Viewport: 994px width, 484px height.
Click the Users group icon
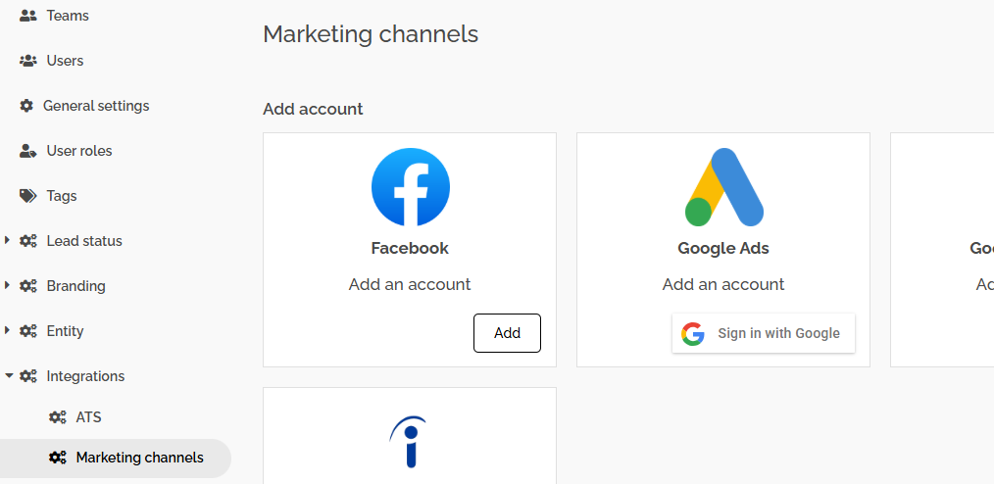click(x=27, y=61)
